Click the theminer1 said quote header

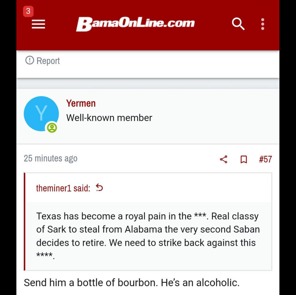pyautogui.click(x=63, y=188)
